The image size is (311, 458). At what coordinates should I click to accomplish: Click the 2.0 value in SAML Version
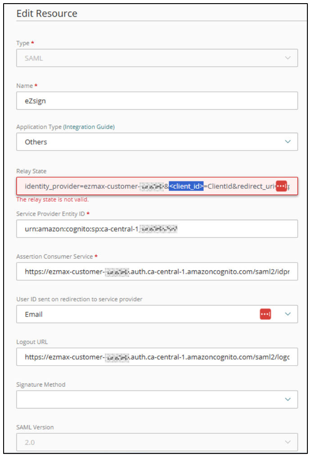point(30,442)
